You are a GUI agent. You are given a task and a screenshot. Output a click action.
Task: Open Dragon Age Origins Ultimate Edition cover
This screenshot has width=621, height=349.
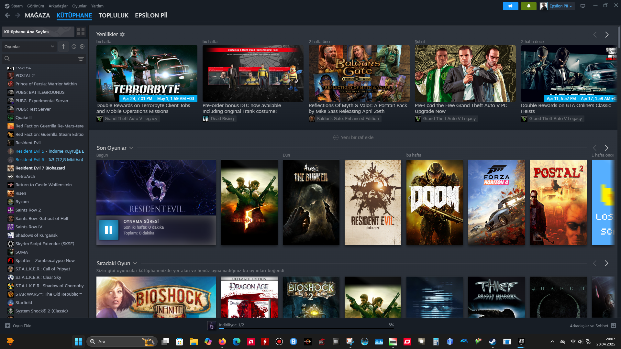(249, 297)
